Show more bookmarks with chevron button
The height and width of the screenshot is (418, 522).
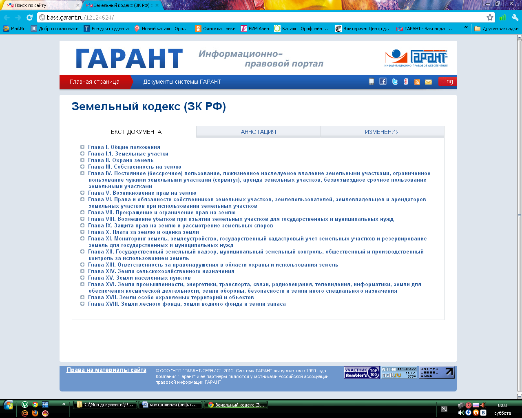[466, 27]
